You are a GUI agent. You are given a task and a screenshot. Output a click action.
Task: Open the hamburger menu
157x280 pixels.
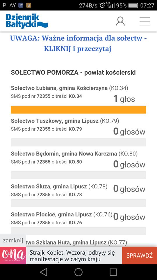pyautogui.click(x=144, y=21)
